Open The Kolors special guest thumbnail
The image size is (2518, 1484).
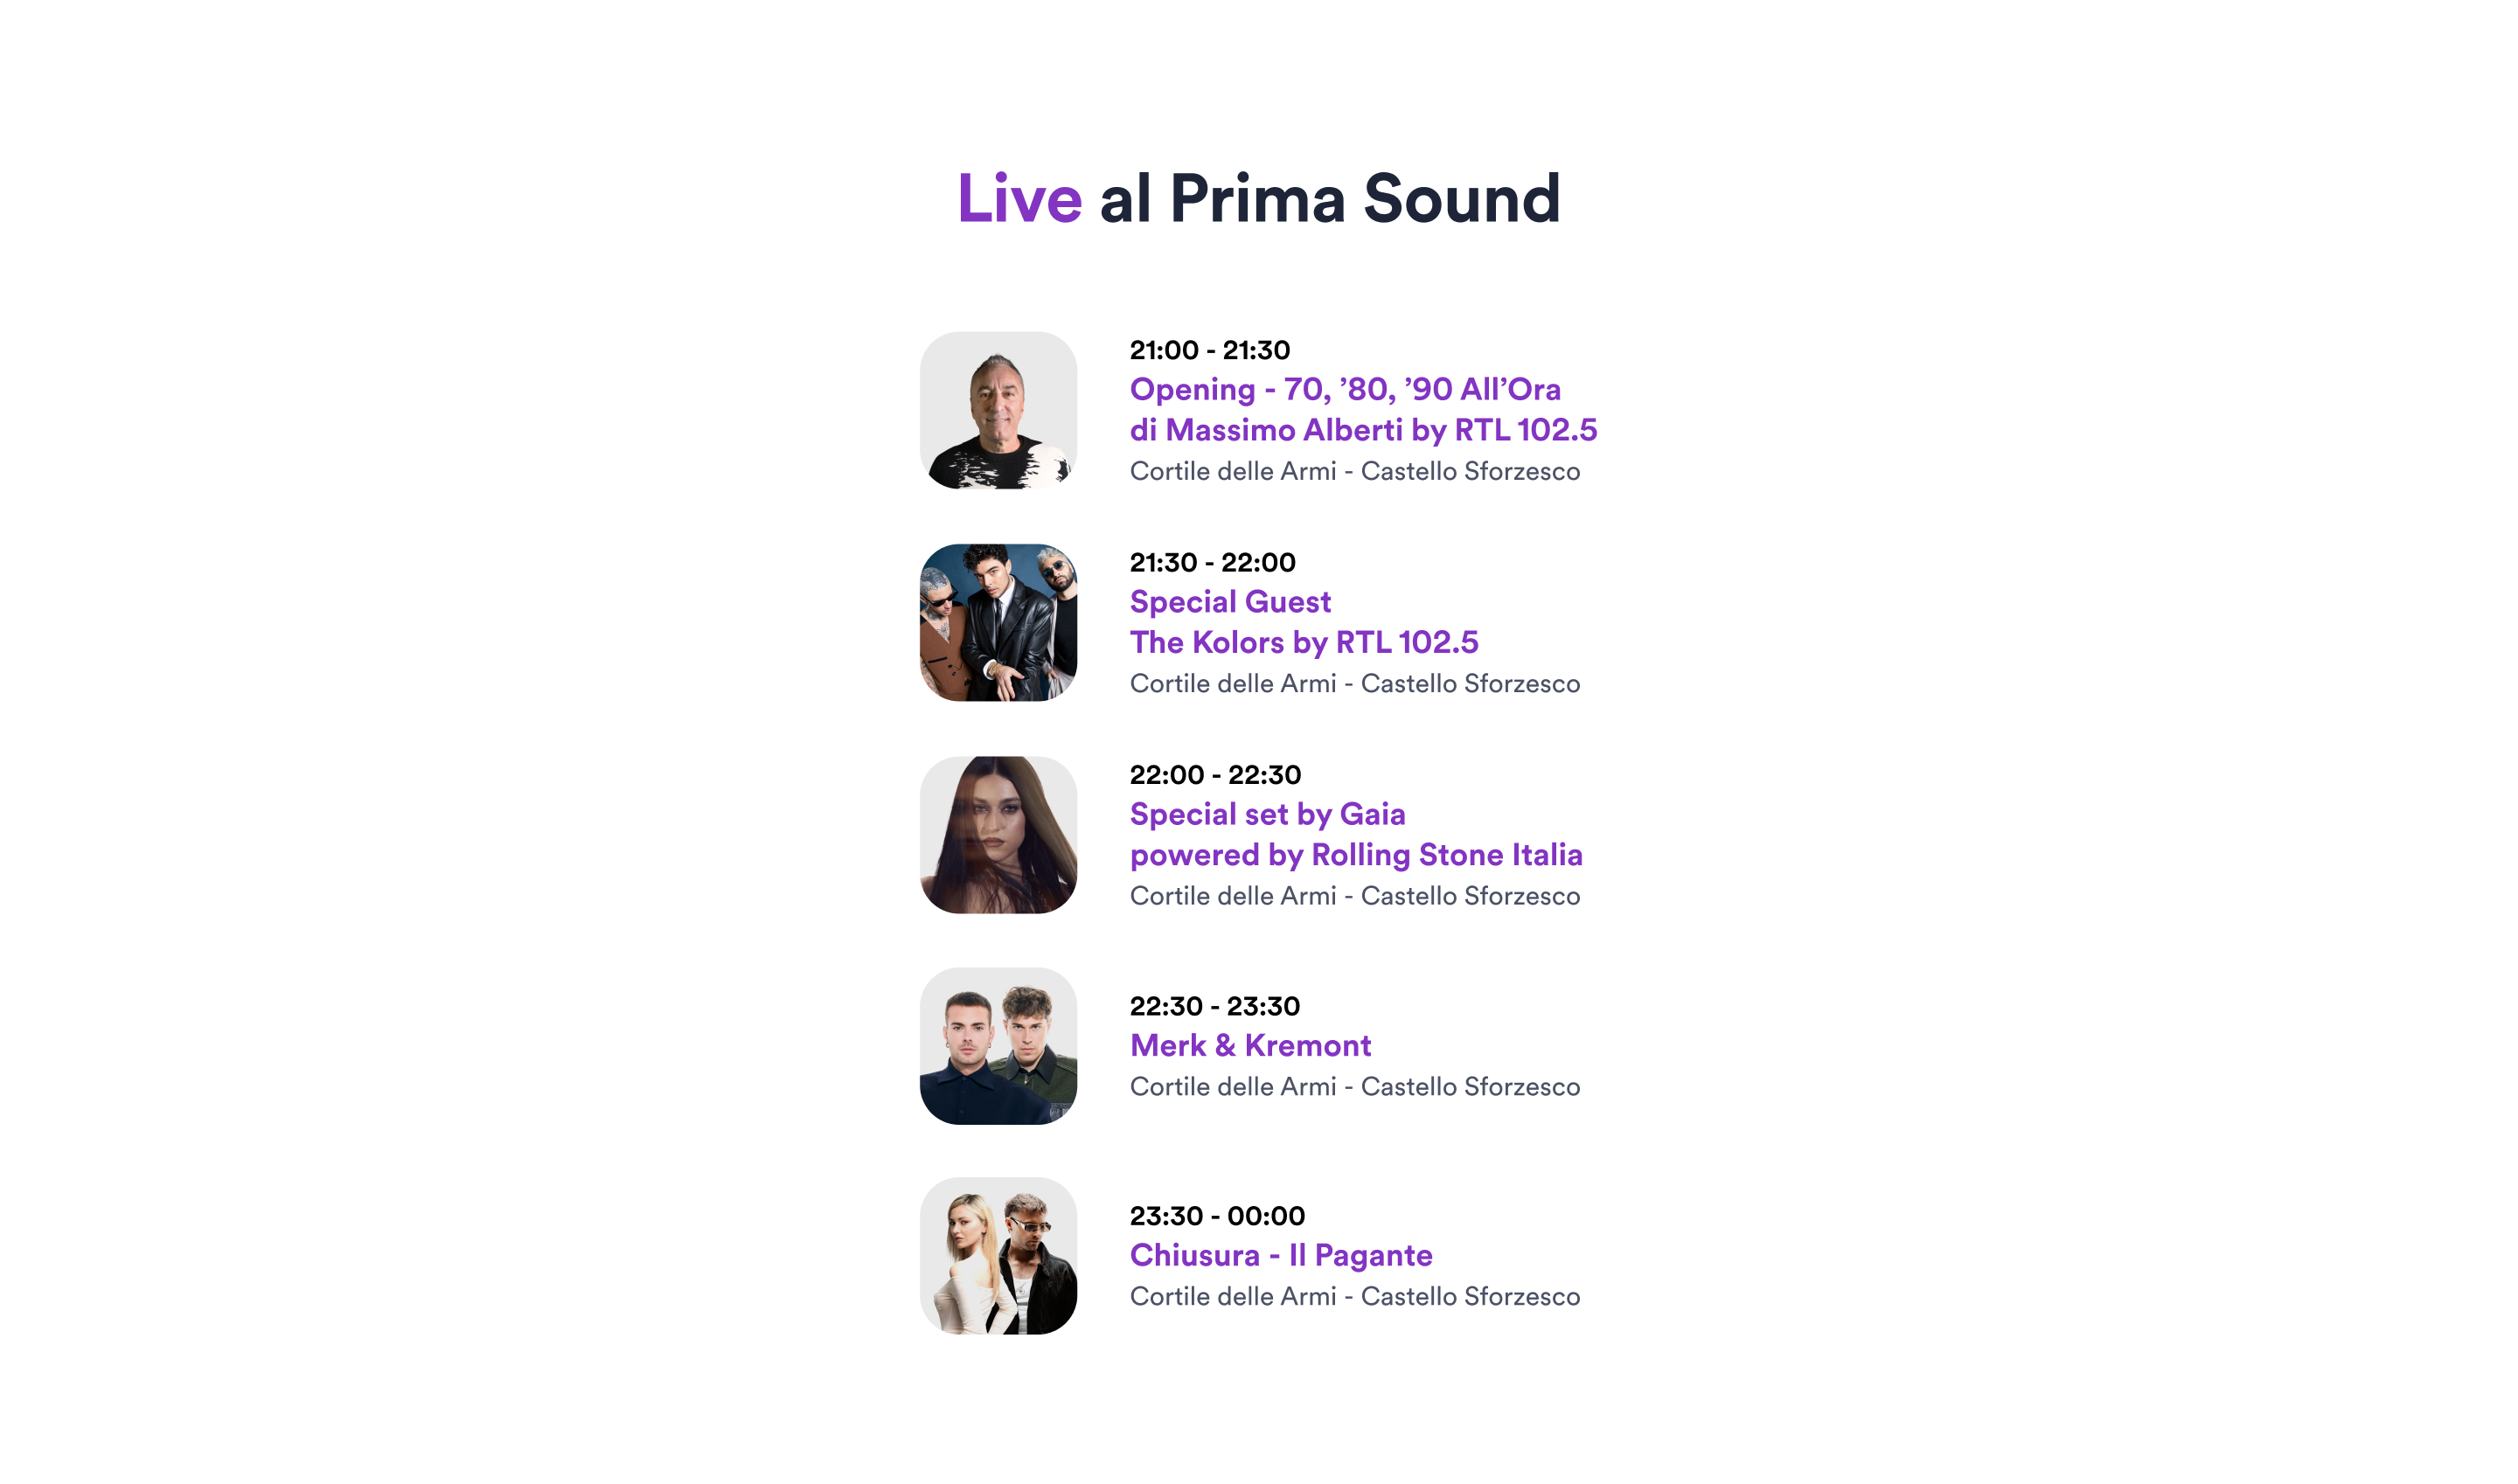pyautogui.click(x=998, y=622)
